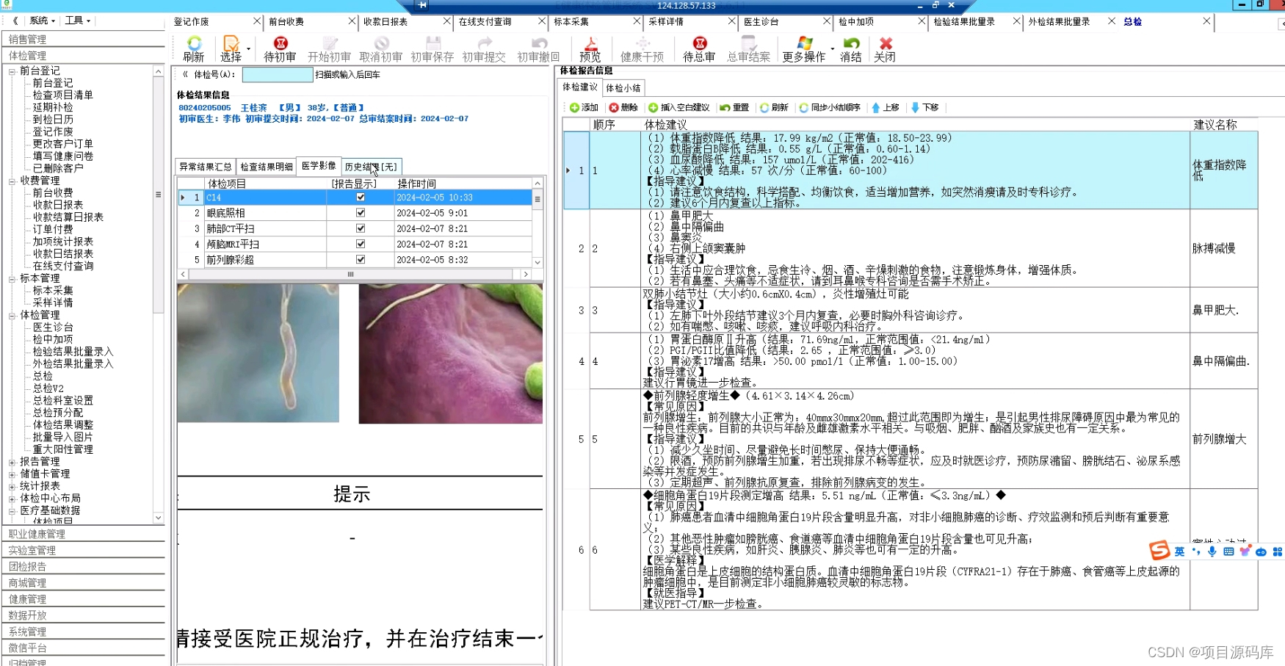Viewport: 1285px width, 666px height.
Task: Collapse sidebar with double chevron
Action: (15, 21)
